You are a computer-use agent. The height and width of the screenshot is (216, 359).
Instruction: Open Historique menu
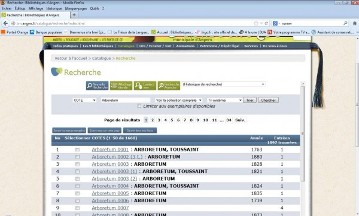point(54,8)
